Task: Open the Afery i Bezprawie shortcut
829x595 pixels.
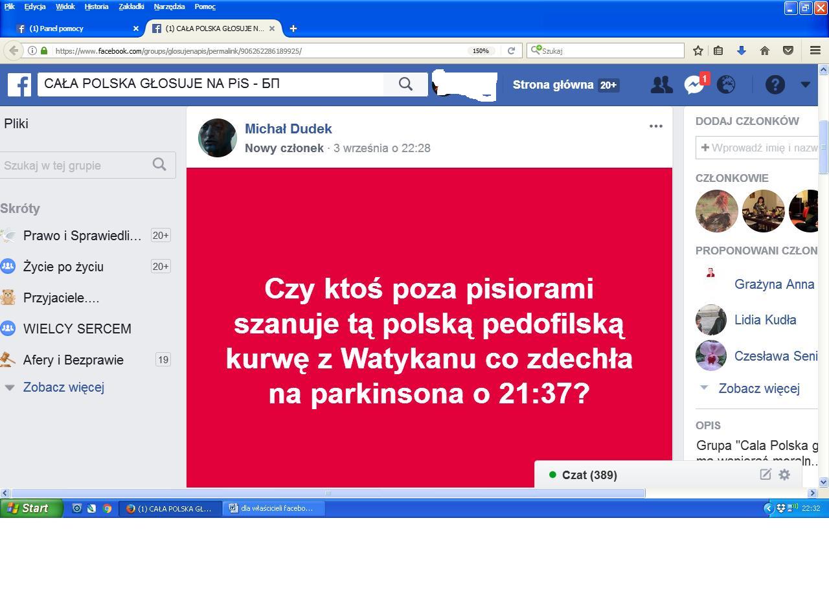Action: [x=73, y=360]
